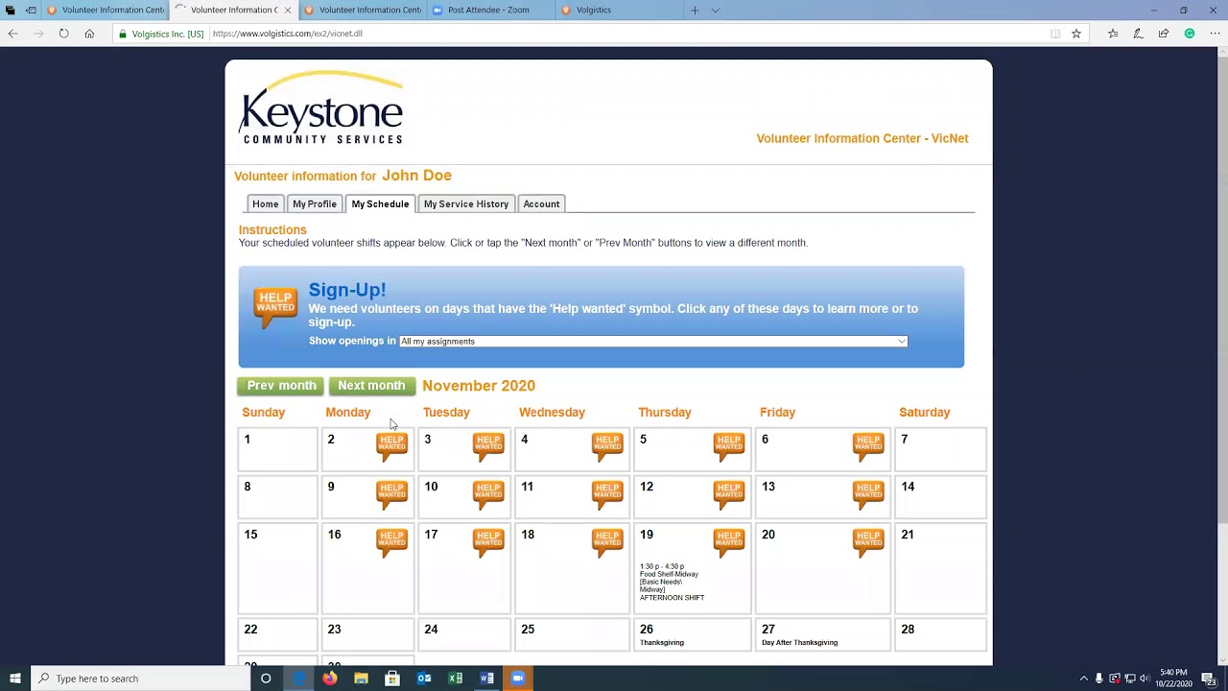
Task: Click the Next month button
Action: click(x=371, y=386)
